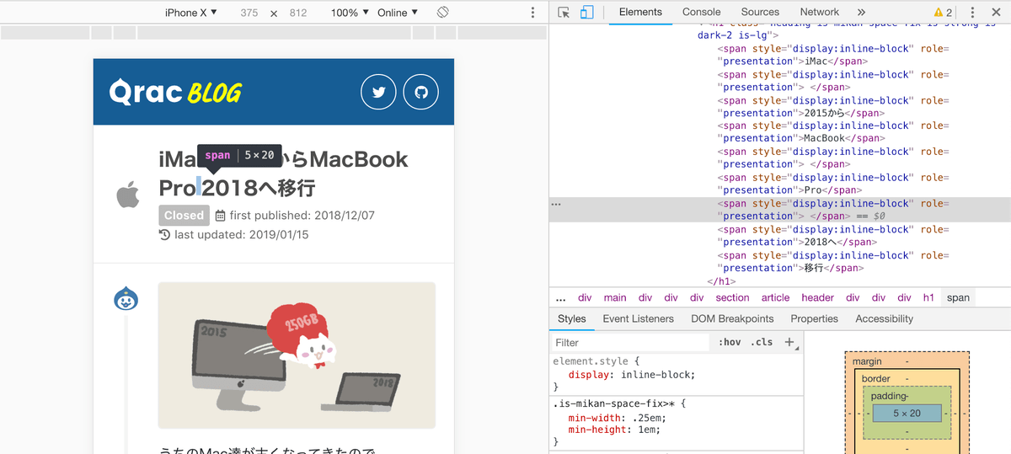Click the box model border label
The image size is (1011, 454).
[x=875, y=379]
